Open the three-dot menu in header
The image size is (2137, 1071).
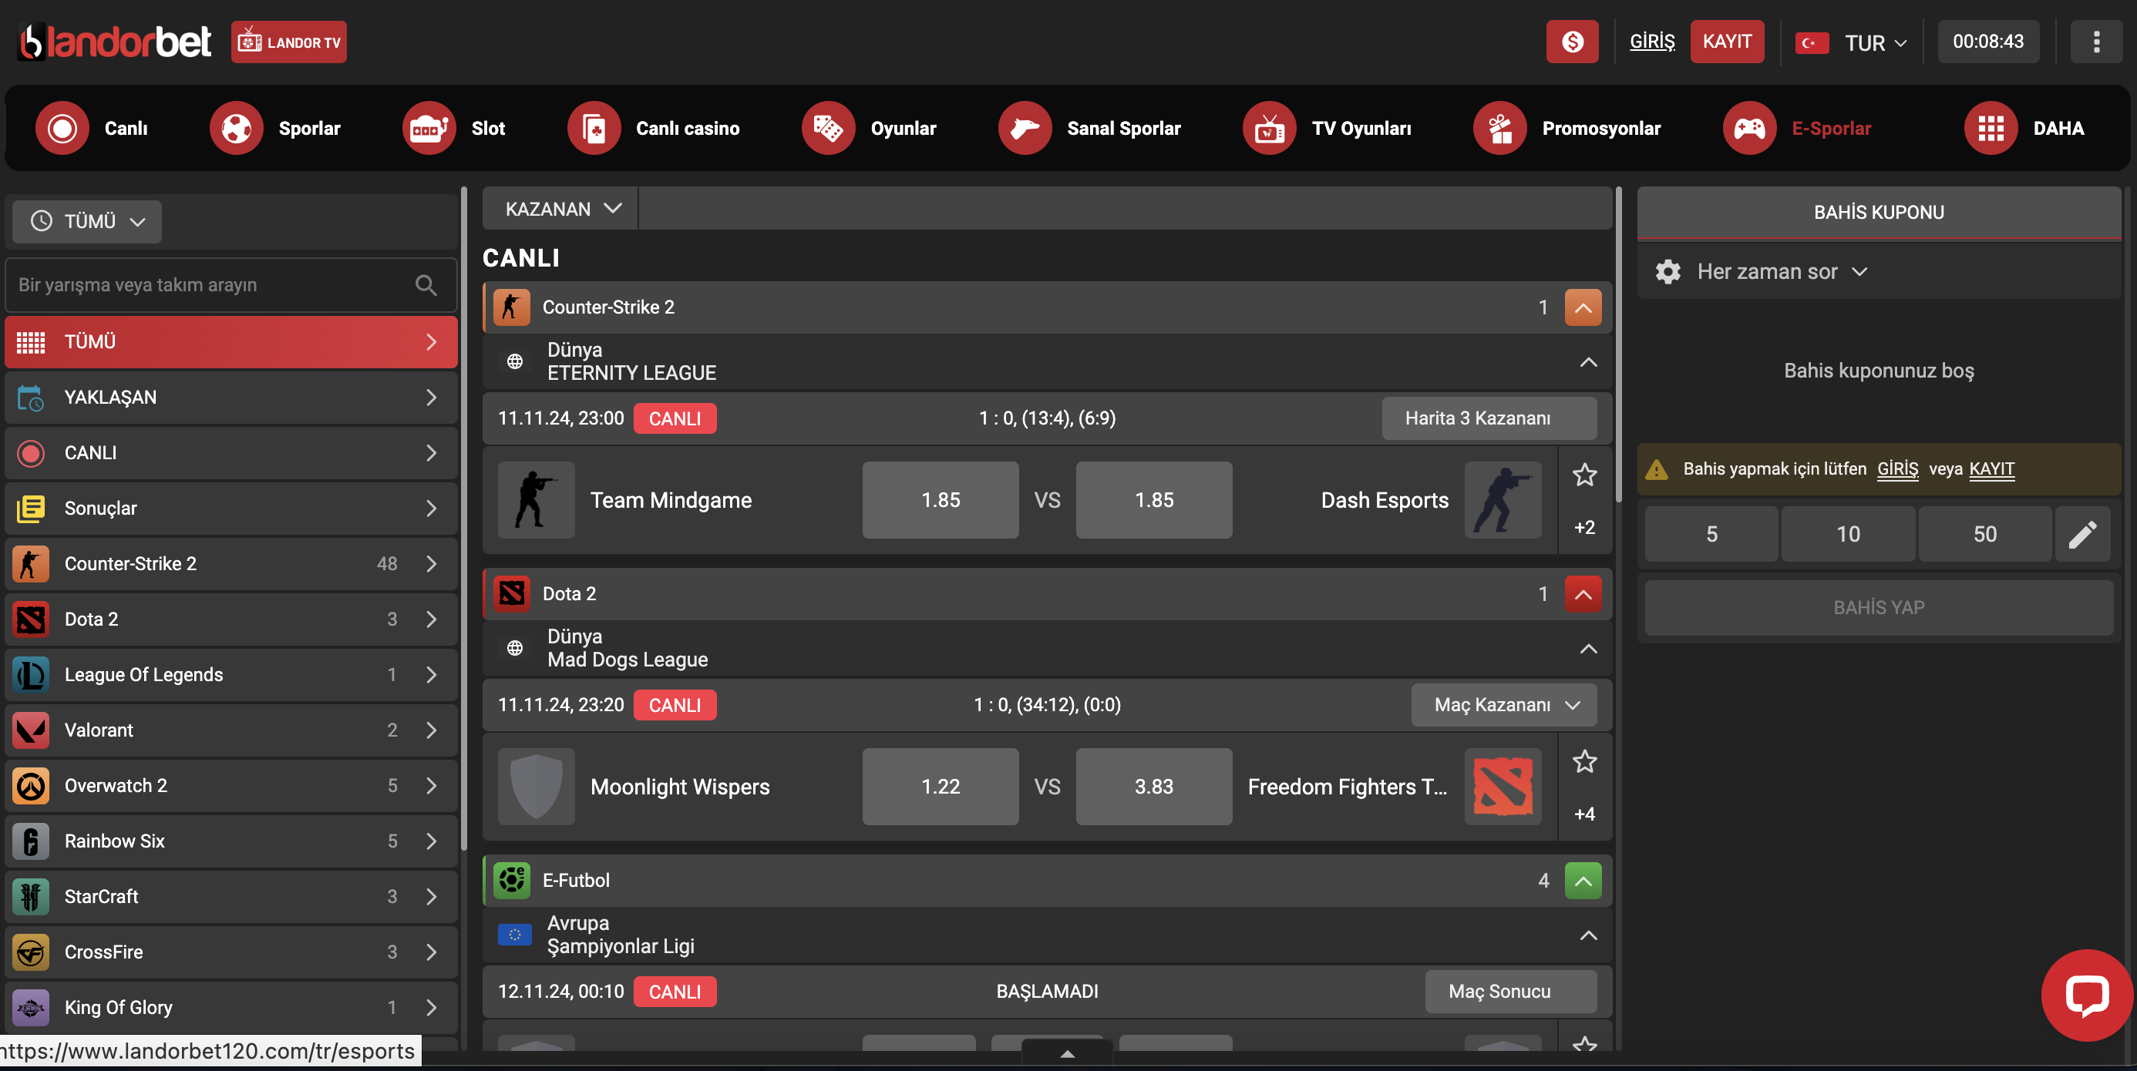[2095, 42]
